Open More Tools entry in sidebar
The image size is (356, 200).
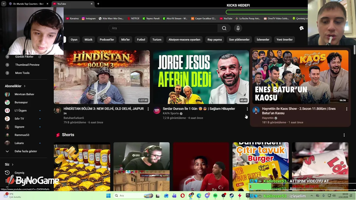(22, 73)
